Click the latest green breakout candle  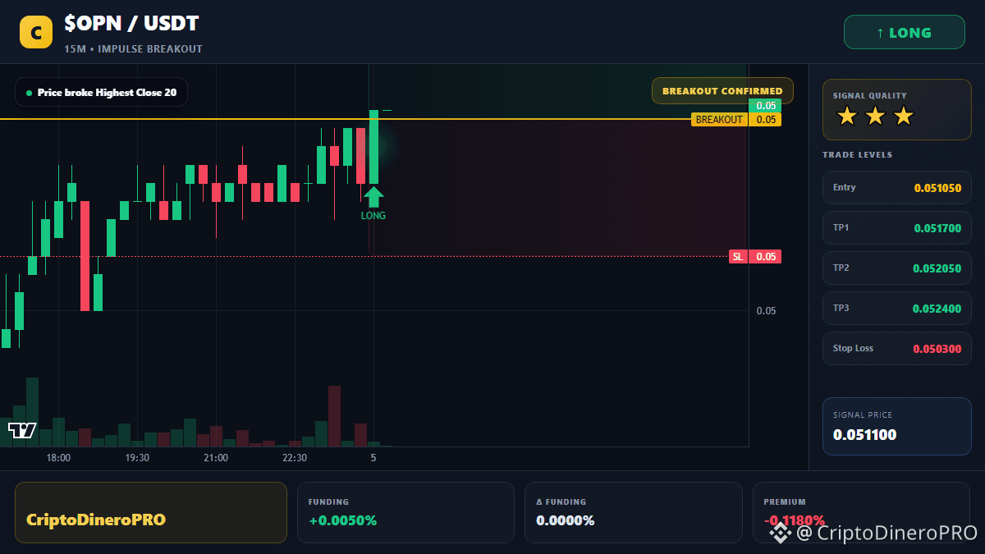coord(373,147)
